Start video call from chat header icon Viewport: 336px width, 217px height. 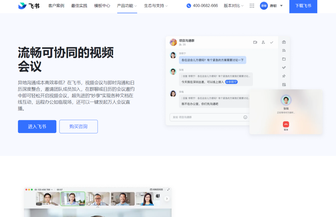(x=255, y=42)
